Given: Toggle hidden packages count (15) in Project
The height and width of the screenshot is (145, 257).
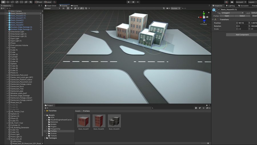Looking at the screenshot, I should pyautogui.click(x=208, y=108).
